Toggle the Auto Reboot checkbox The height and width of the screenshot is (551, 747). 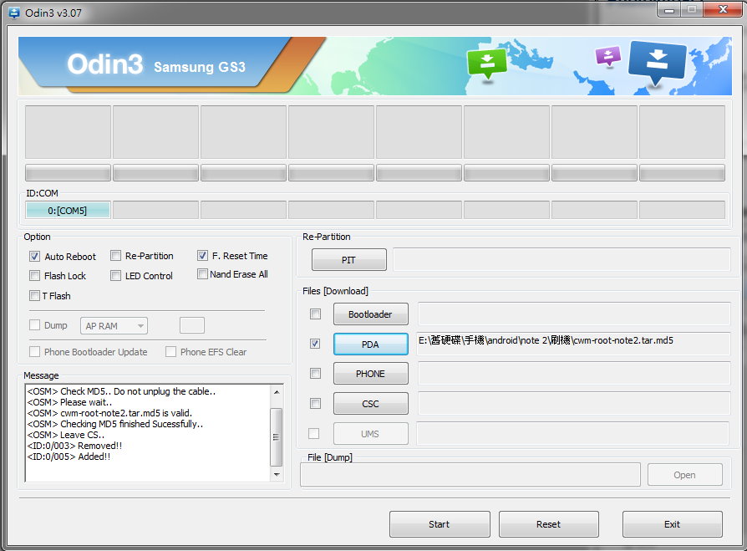34,257
